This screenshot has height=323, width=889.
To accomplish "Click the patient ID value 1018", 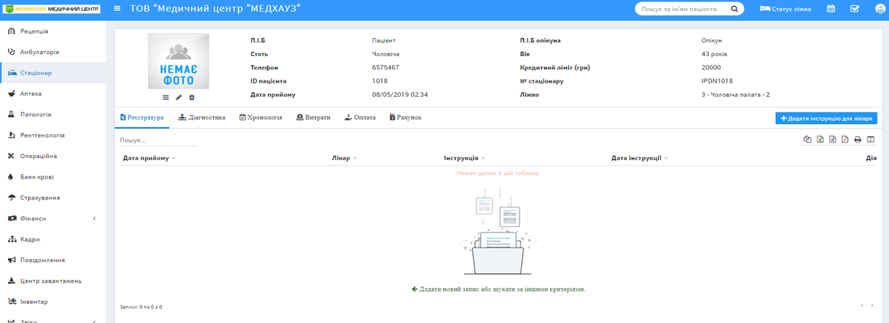I will (x=380, y=81).
